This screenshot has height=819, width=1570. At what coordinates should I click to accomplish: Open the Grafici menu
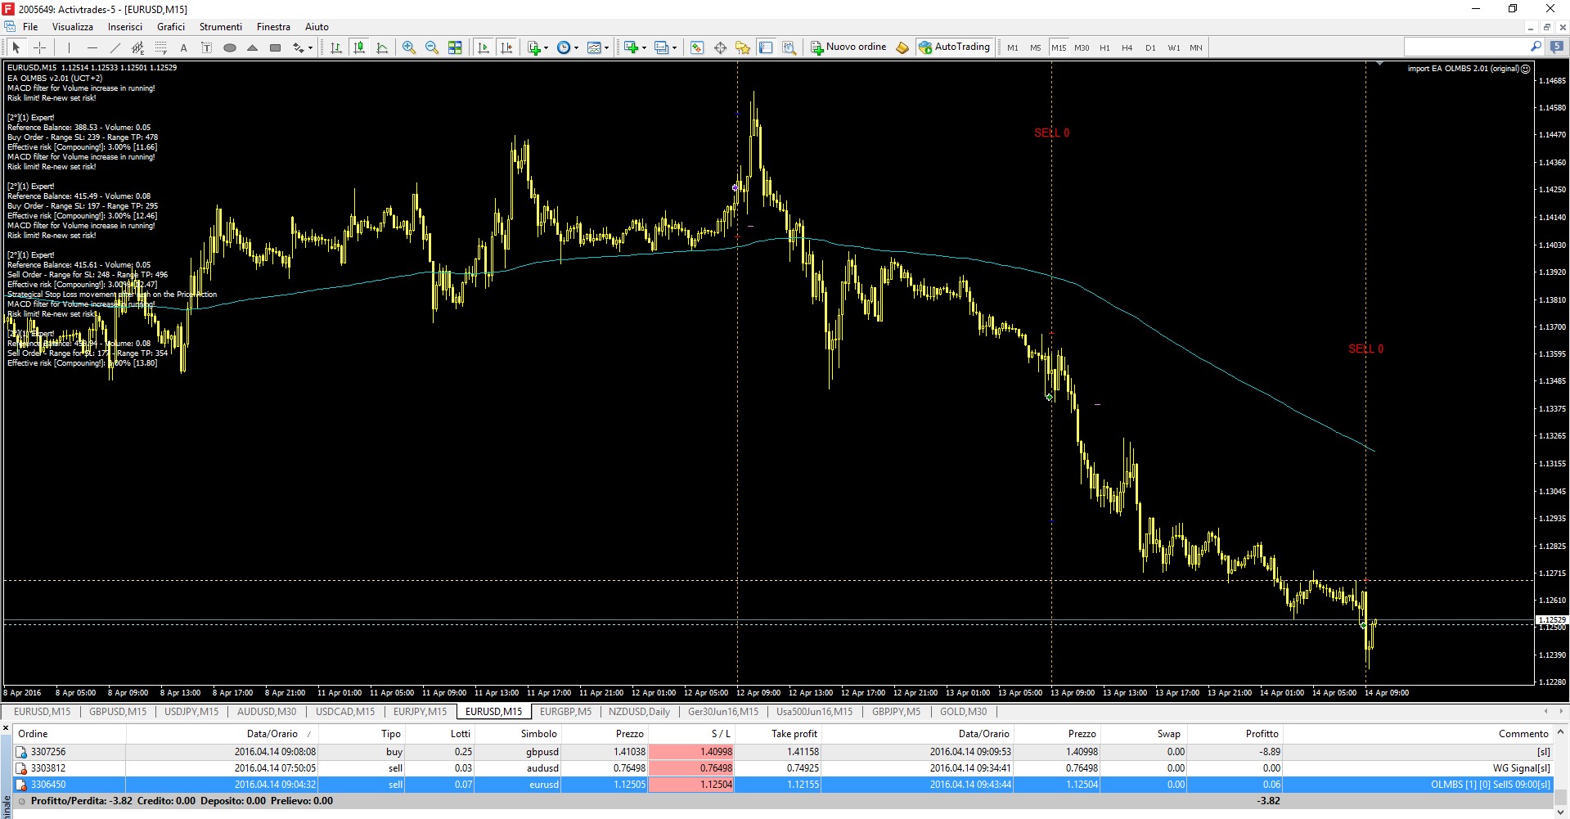(171, 27)
